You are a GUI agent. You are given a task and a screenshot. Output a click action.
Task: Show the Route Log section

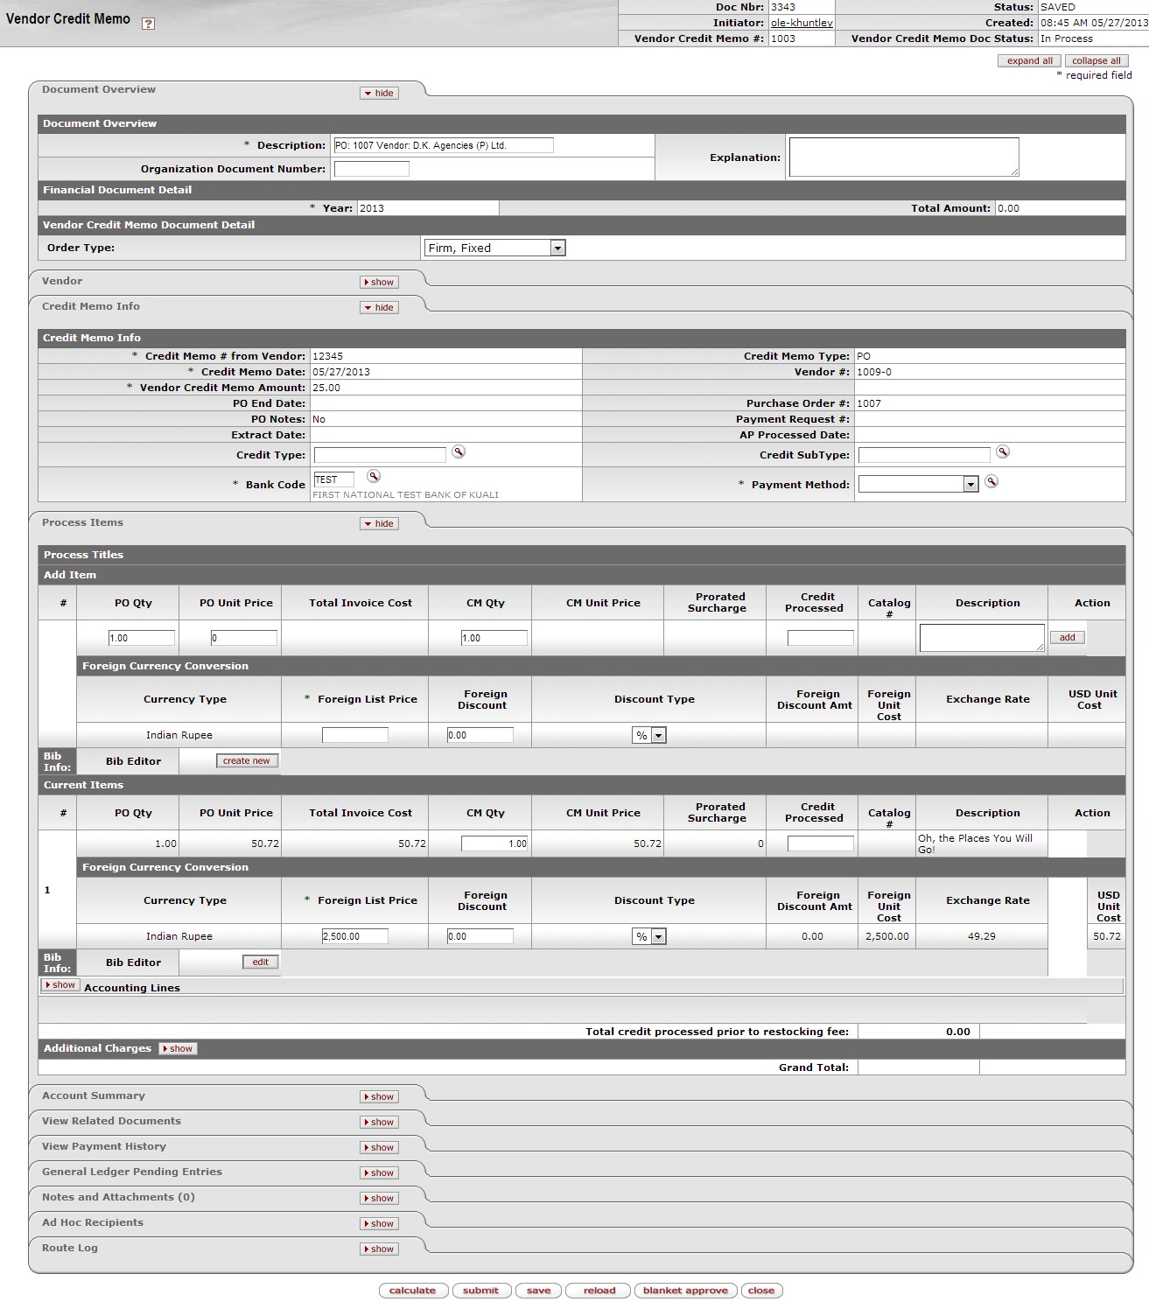[x=379, y=1249]
